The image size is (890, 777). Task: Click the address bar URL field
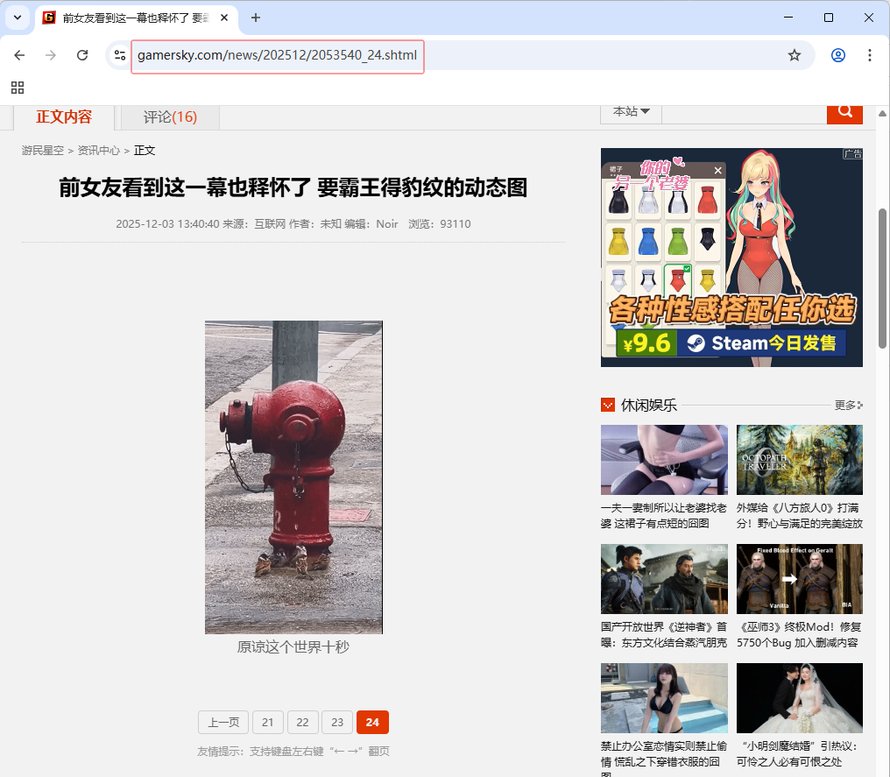[x=278, y=55]
